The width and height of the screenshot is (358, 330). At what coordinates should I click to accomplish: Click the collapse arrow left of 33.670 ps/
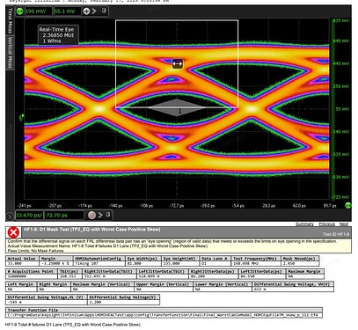pyautogui.click(x=10, y=216)
